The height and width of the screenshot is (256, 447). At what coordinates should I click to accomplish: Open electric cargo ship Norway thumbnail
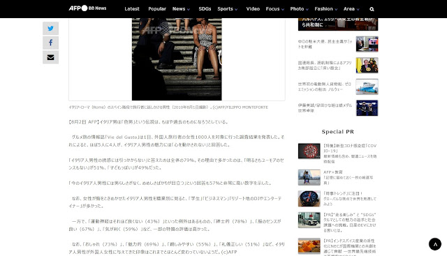[367, 86]
